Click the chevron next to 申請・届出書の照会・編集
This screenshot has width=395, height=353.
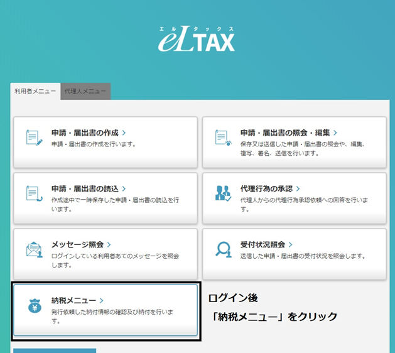[335, 133]
